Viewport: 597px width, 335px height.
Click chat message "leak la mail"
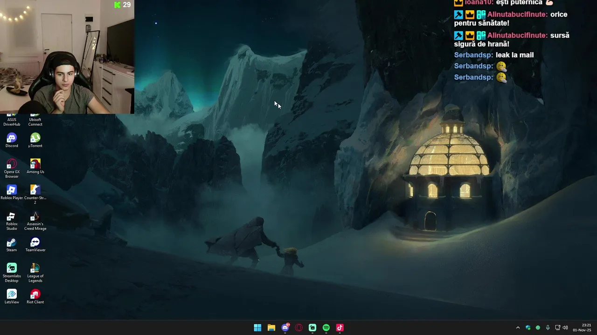pos(514,55)
